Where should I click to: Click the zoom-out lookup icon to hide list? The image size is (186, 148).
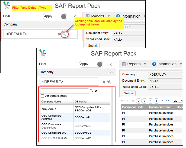click(109, 82)
